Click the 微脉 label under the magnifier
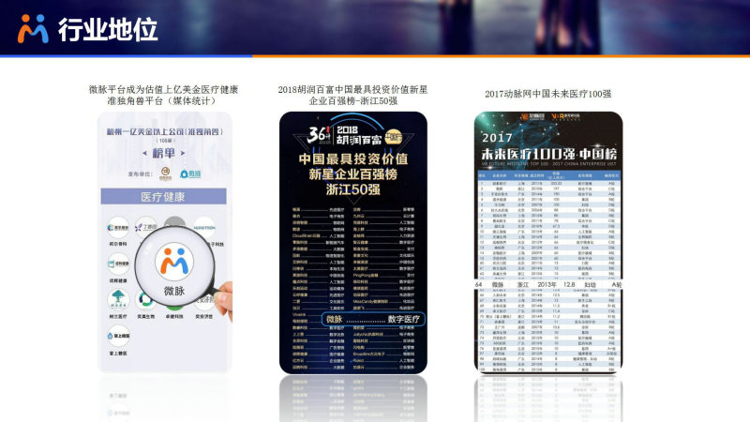Screen dimensions: 750x422 point(174,291)
